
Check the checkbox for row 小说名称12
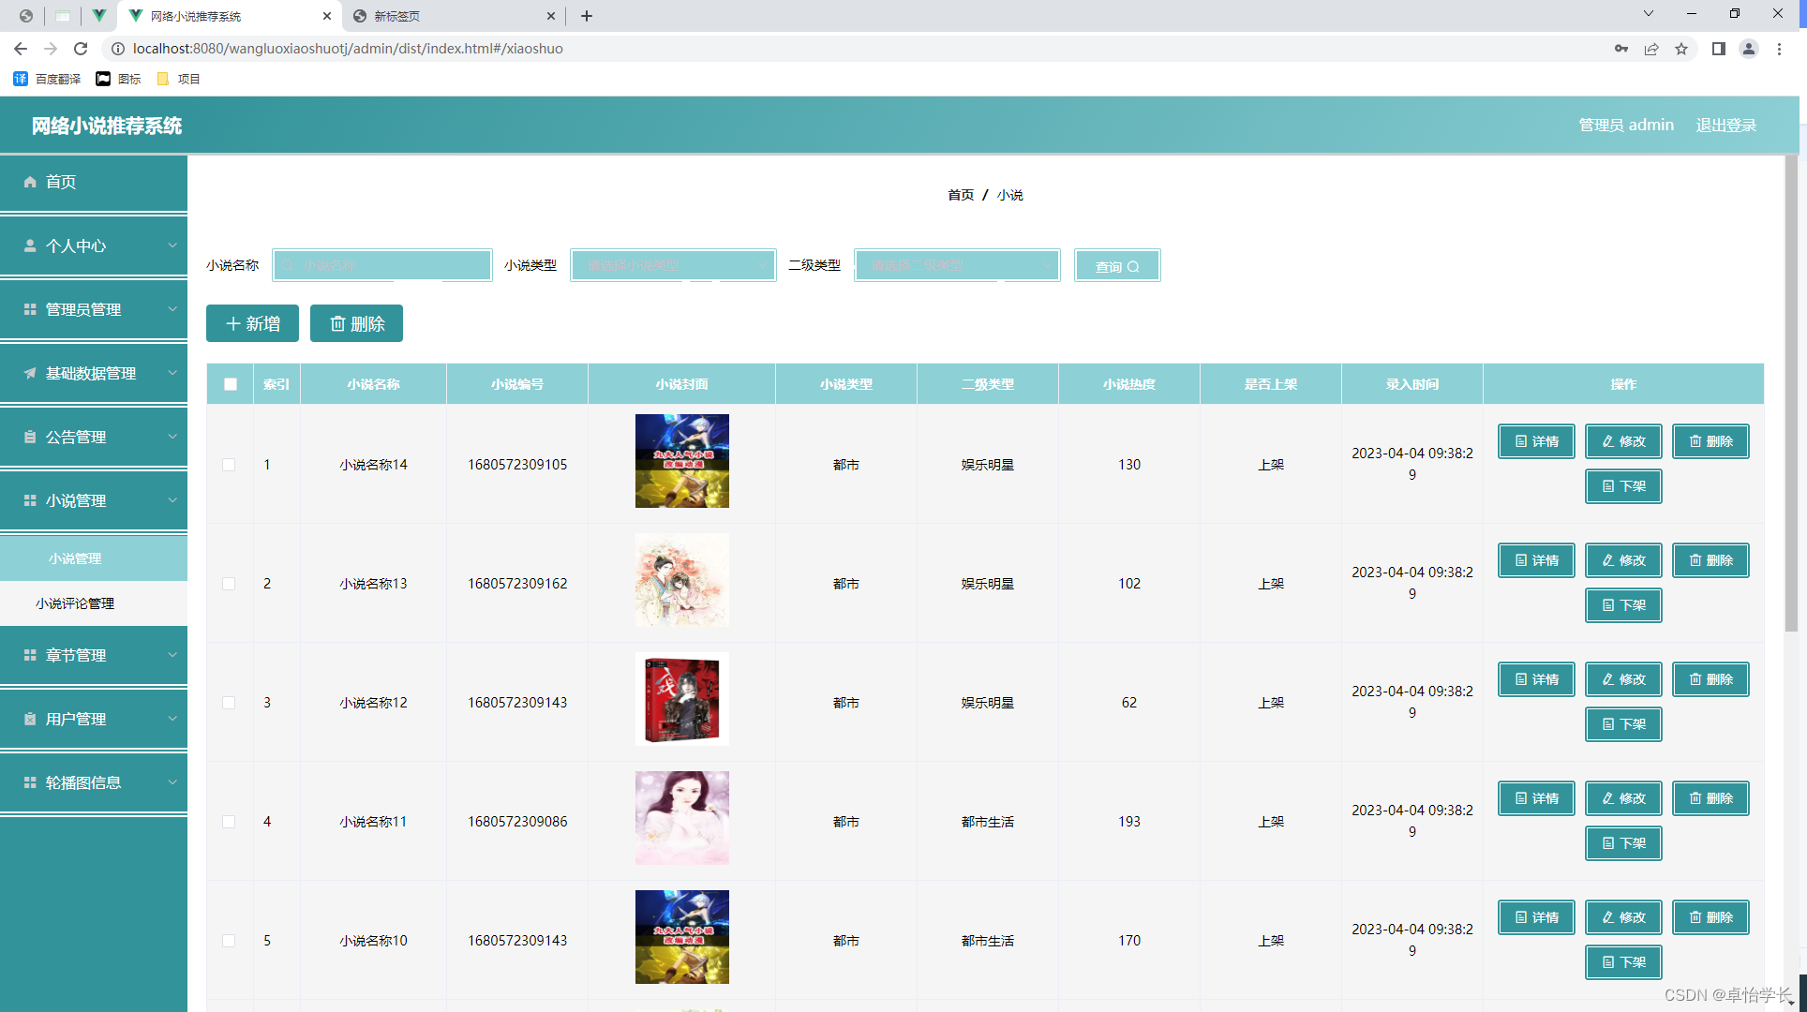pyautogui.click(x=229, y=703)
